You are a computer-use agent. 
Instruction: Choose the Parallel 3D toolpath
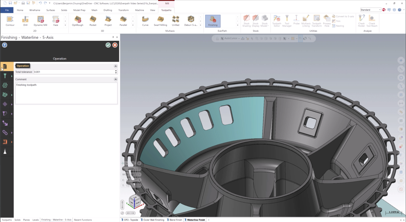click(x=123, y=21)
